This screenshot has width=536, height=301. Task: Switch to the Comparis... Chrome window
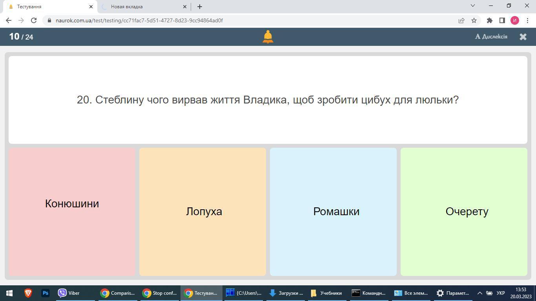(118, 293)
